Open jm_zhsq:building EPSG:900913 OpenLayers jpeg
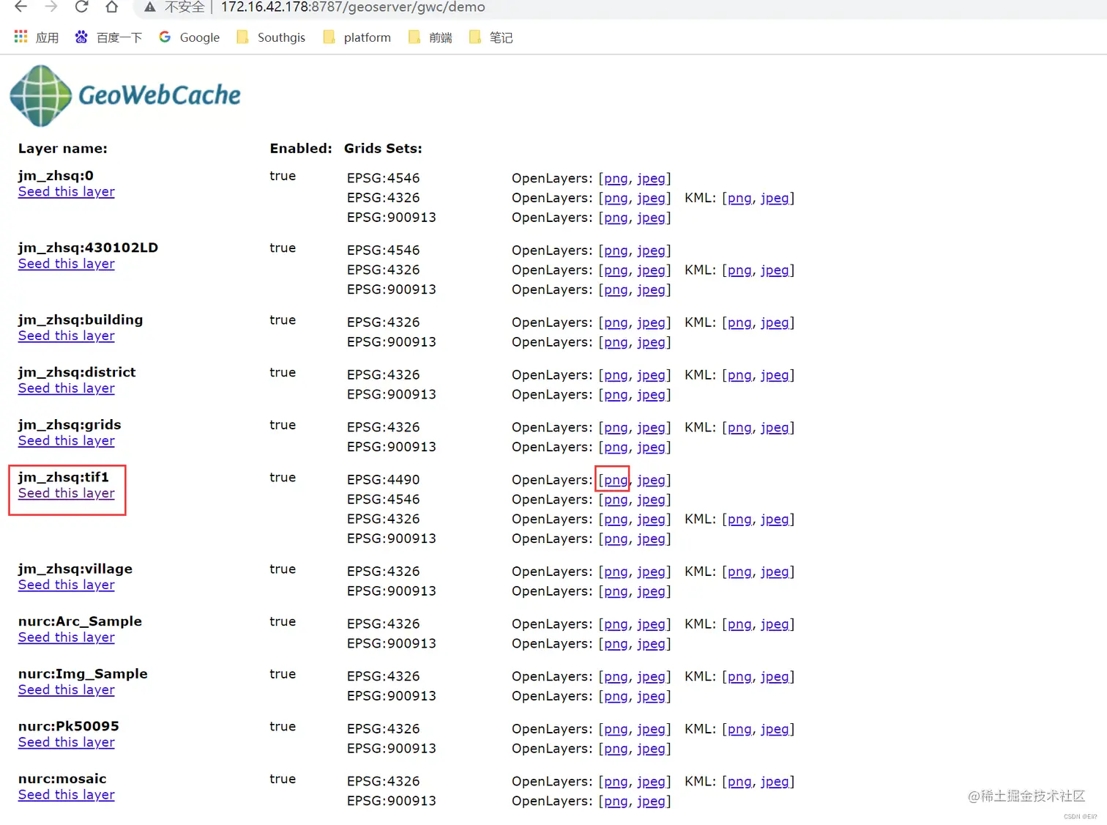1107x825 pixels. [x=651, y=342]
